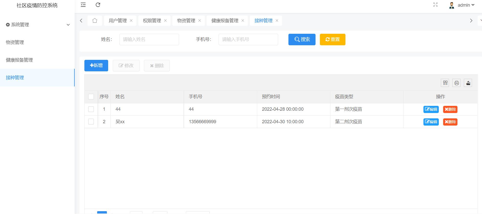Open the admin user dropdown
482x214 pixels.
click(466, 5)
